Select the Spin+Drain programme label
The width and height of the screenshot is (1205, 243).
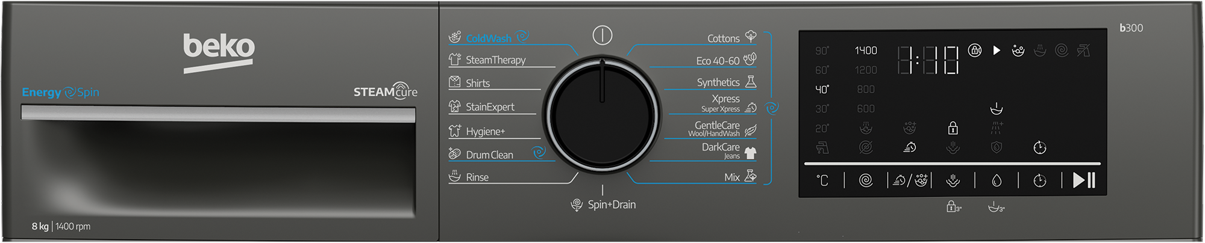(x=612, y=205)
